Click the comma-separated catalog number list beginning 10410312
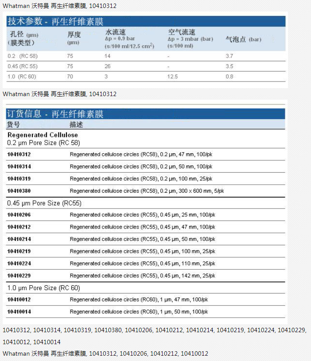Screen dimensions: 311x361 (x=155, y=336)
